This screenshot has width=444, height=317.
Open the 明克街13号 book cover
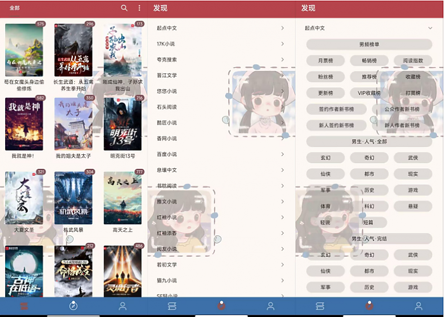(122, 123)
